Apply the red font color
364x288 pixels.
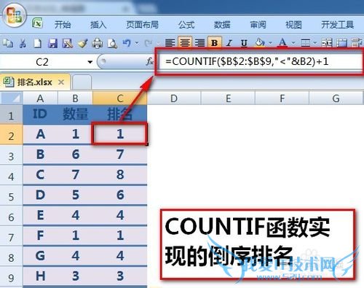tap(282, 43)
